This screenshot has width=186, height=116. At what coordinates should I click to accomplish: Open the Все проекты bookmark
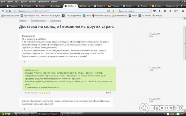click(145, 16)
